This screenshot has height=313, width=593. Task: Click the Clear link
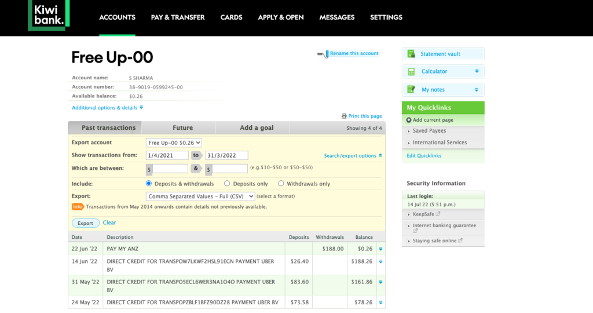[109, 223]
